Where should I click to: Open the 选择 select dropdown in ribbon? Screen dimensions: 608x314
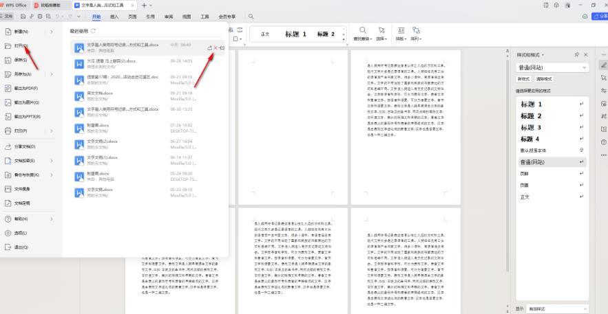point(381,34)
